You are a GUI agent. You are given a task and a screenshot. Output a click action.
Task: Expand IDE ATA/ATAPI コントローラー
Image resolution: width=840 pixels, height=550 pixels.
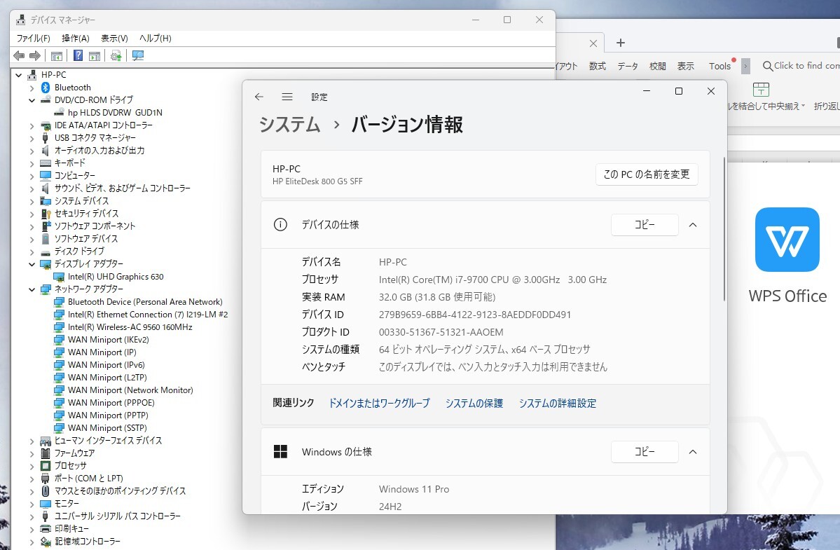click(x=32, y=126)
